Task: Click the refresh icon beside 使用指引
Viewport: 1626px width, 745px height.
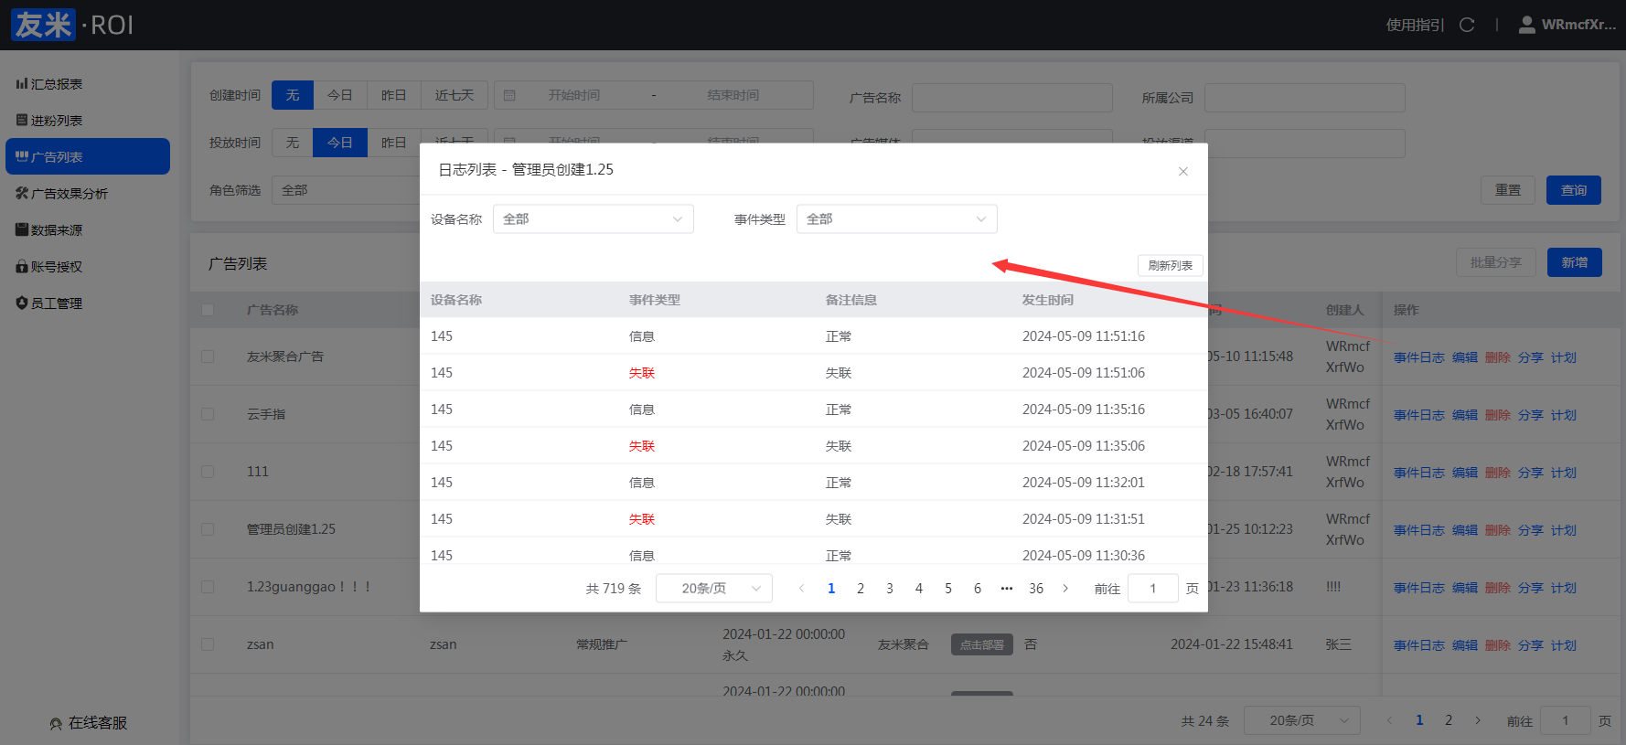Action: point(1467,25)
